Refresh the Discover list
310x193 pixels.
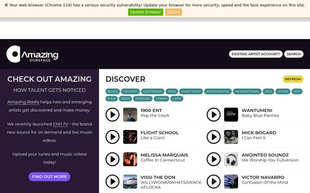tap(293, 79)
